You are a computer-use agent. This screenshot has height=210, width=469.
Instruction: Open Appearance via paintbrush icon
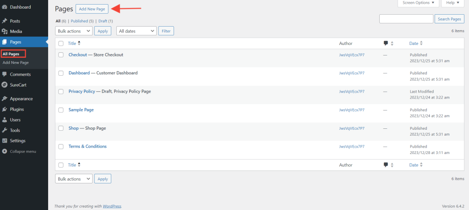[x=5, y=99]
